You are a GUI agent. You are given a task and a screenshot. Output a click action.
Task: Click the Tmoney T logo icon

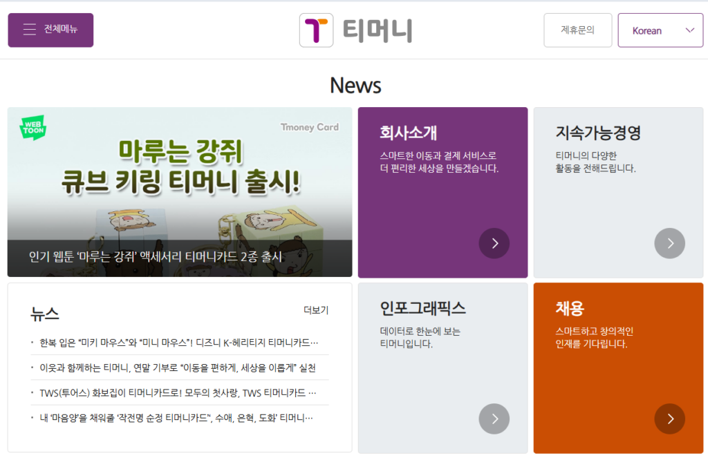316,30
